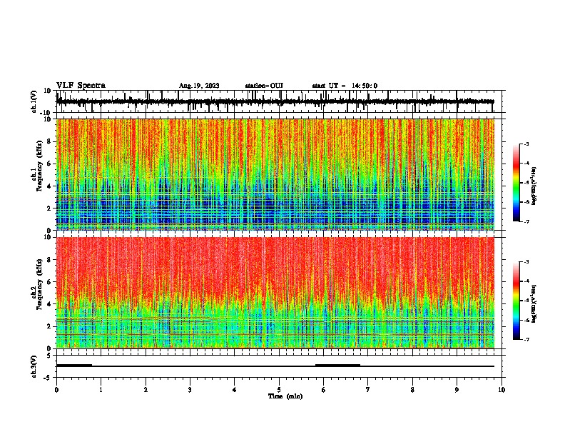The width and height of the screenshot is (565, 437).
Task: Click the "Time (min)" x-axis label
Action: point(285,396)
